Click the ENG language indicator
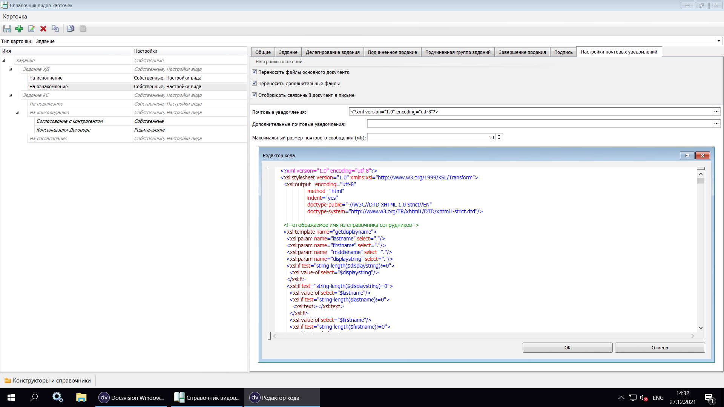Viewport: 724px width, 407px height. click(658, 398)
